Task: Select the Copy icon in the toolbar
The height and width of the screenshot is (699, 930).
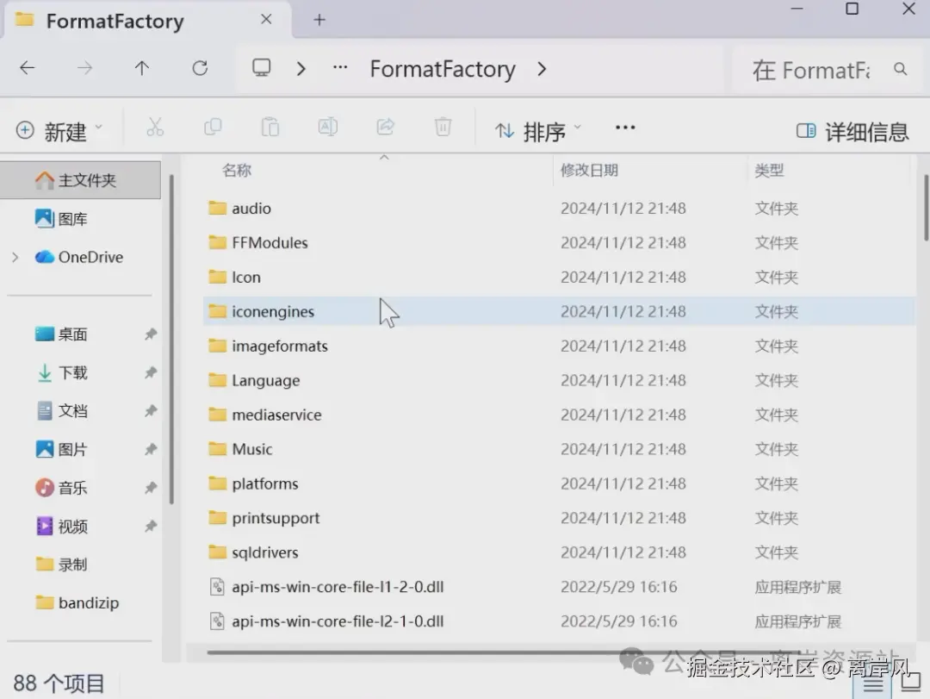Action: point(213,127)
